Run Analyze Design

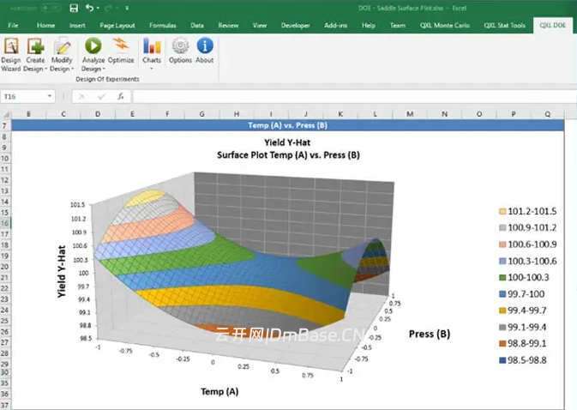coord(93,55)
